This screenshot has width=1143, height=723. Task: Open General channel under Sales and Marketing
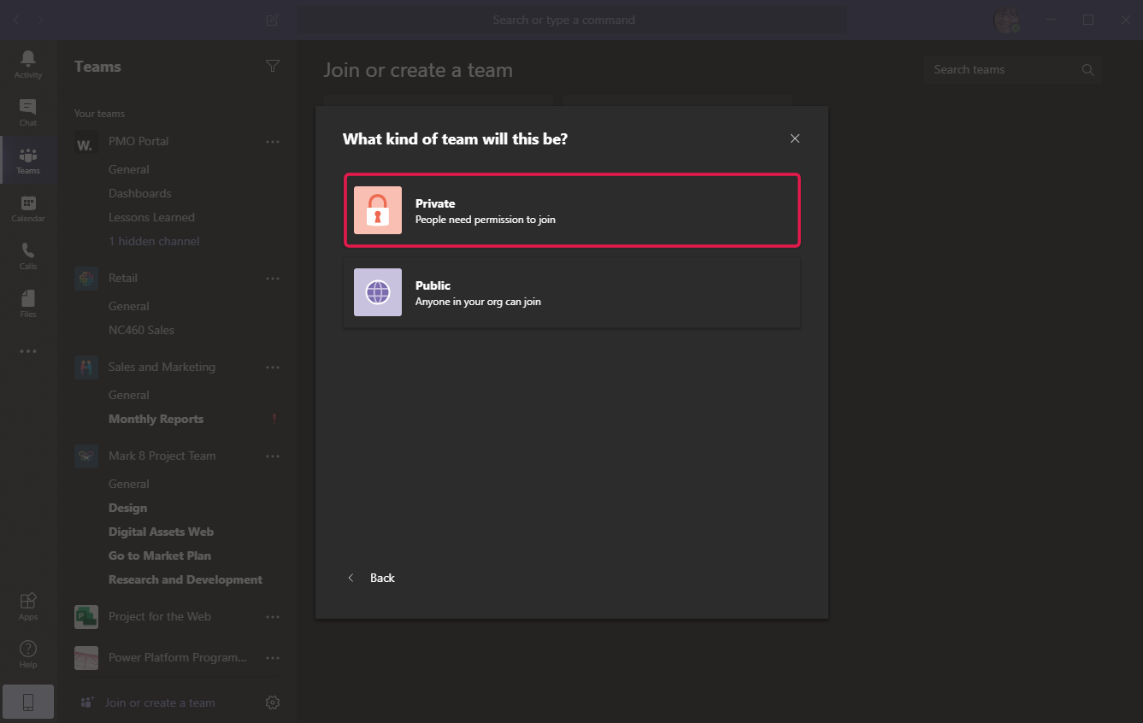pos(129,395)
